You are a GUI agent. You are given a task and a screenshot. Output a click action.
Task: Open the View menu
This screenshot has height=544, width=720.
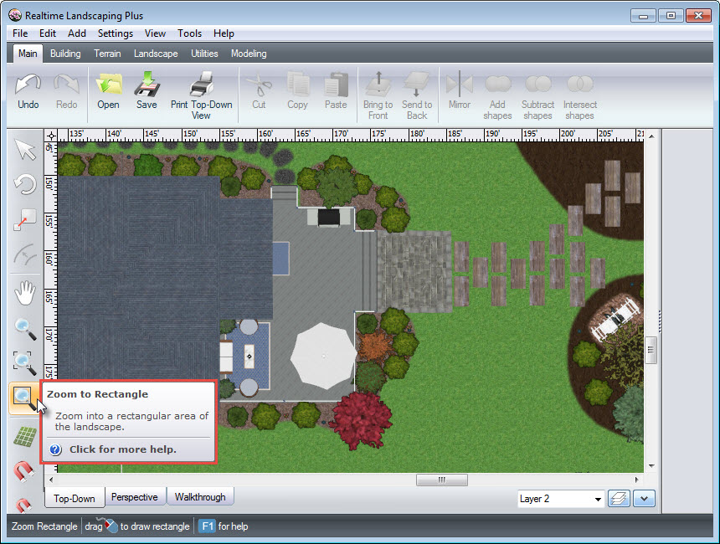coord(155,33)
